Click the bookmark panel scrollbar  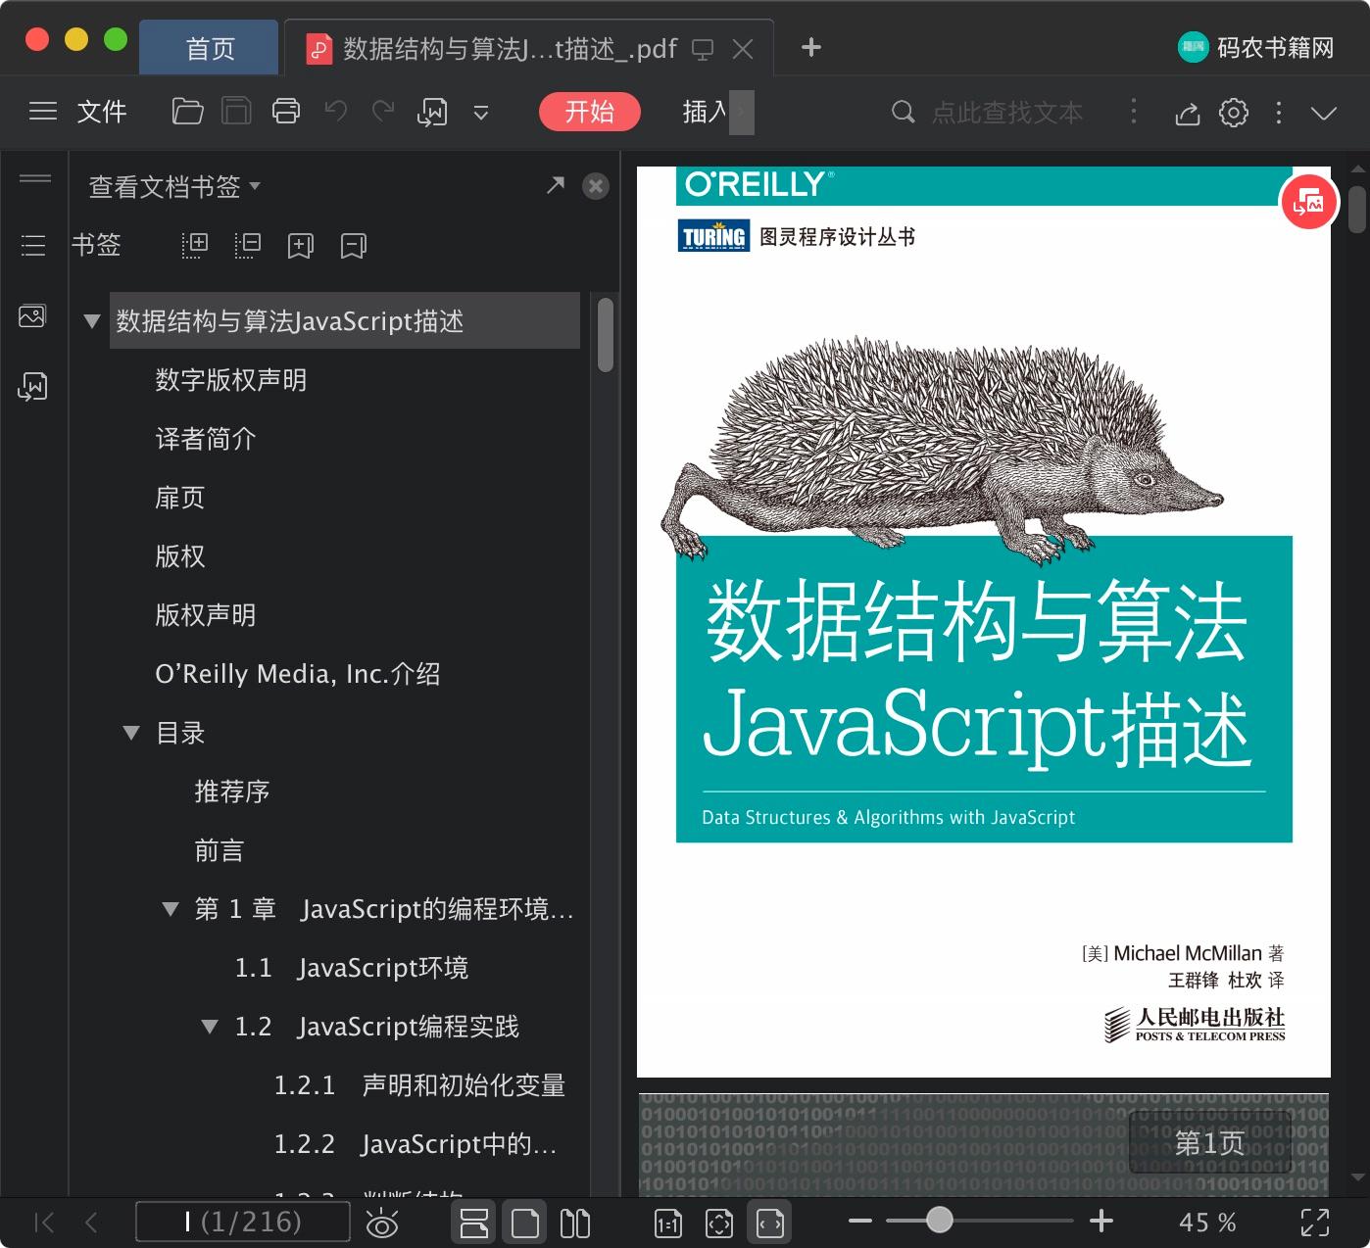click(606, 335)
